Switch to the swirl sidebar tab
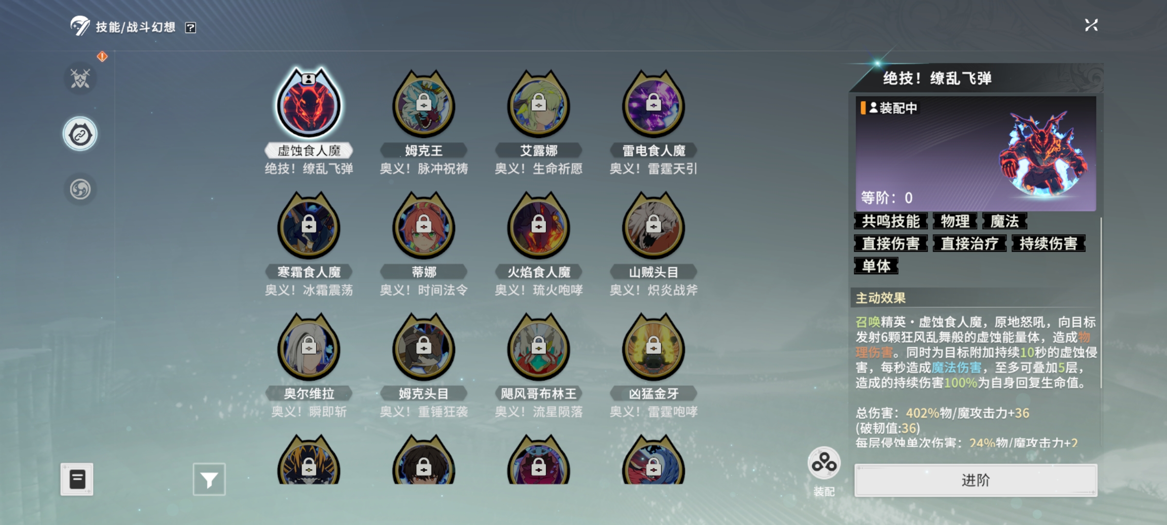 pyautogui.click(x=80, y=189)
